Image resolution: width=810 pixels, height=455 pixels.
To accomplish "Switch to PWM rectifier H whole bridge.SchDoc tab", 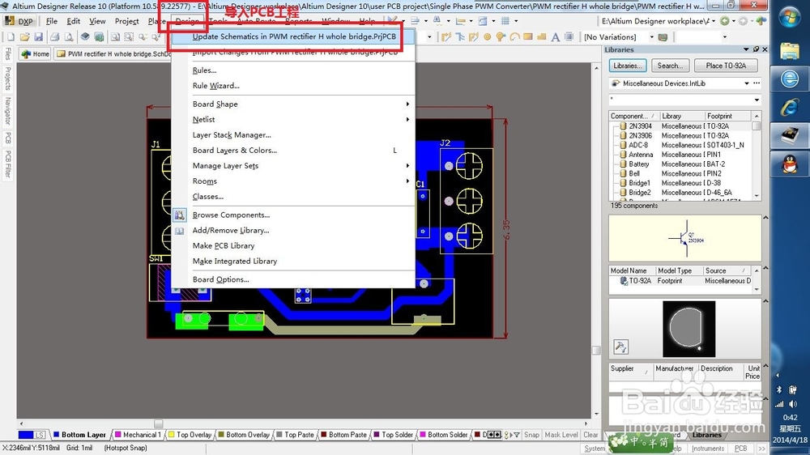I will (x=113, y=53).
